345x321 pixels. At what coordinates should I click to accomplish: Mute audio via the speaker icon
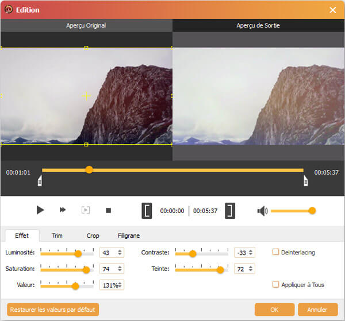(x=262, y=211)
